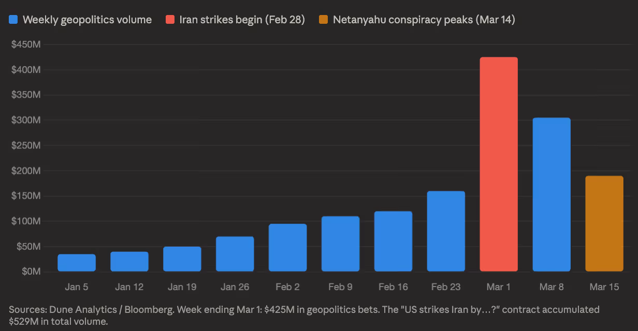Click the Feb 23 bar
The width and height of the screenshot is (638, 331).
[446, 231]
